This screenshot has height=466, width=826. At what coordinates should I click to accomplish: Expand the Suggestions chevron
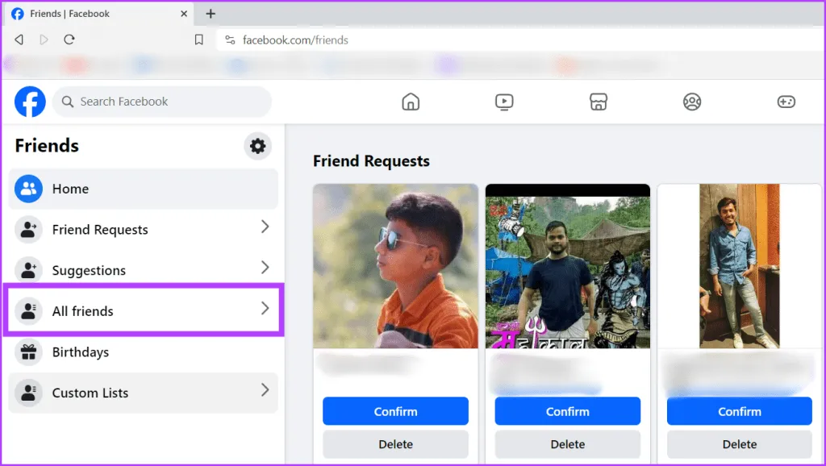[x=265, y=268]
